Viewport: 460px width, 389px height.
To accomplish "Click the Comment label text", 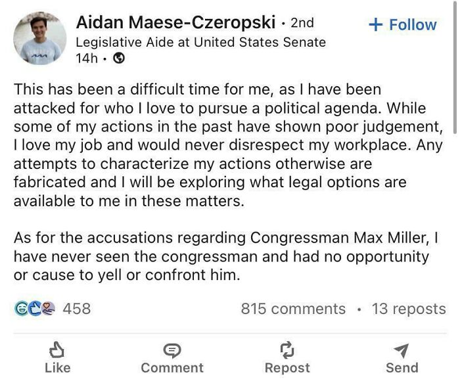I will click(x=172, y=368).
